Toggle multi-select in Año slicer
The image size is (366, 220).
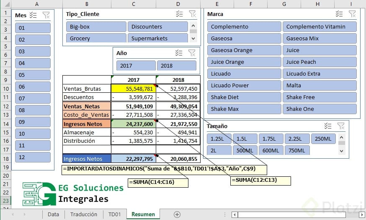coord(179,53)
